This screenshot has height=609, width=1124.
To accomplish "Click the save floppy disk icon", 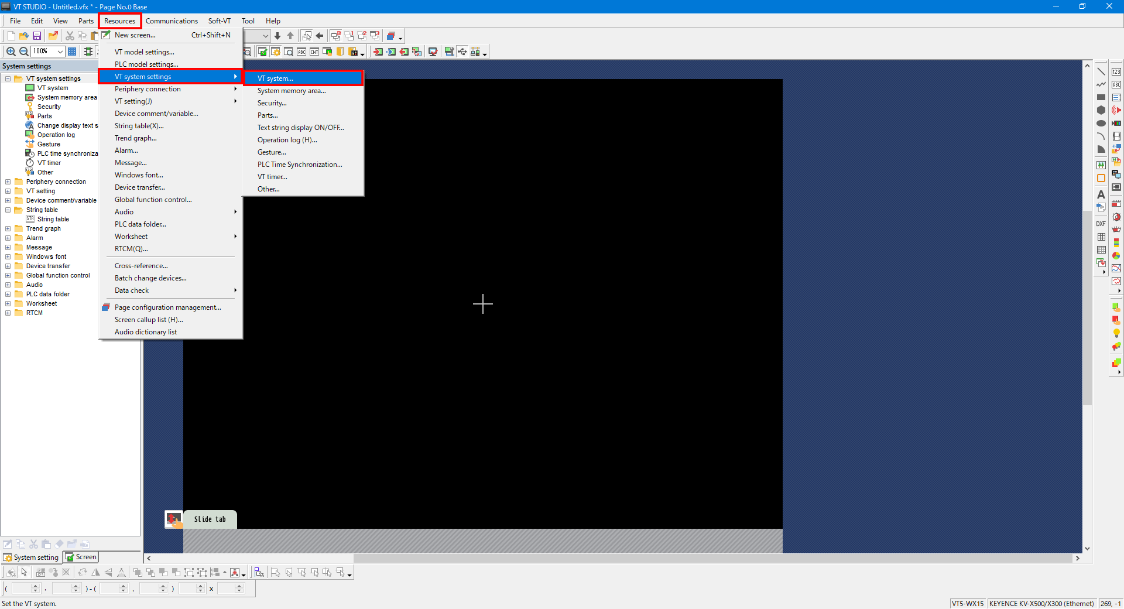I will [37, 36].
